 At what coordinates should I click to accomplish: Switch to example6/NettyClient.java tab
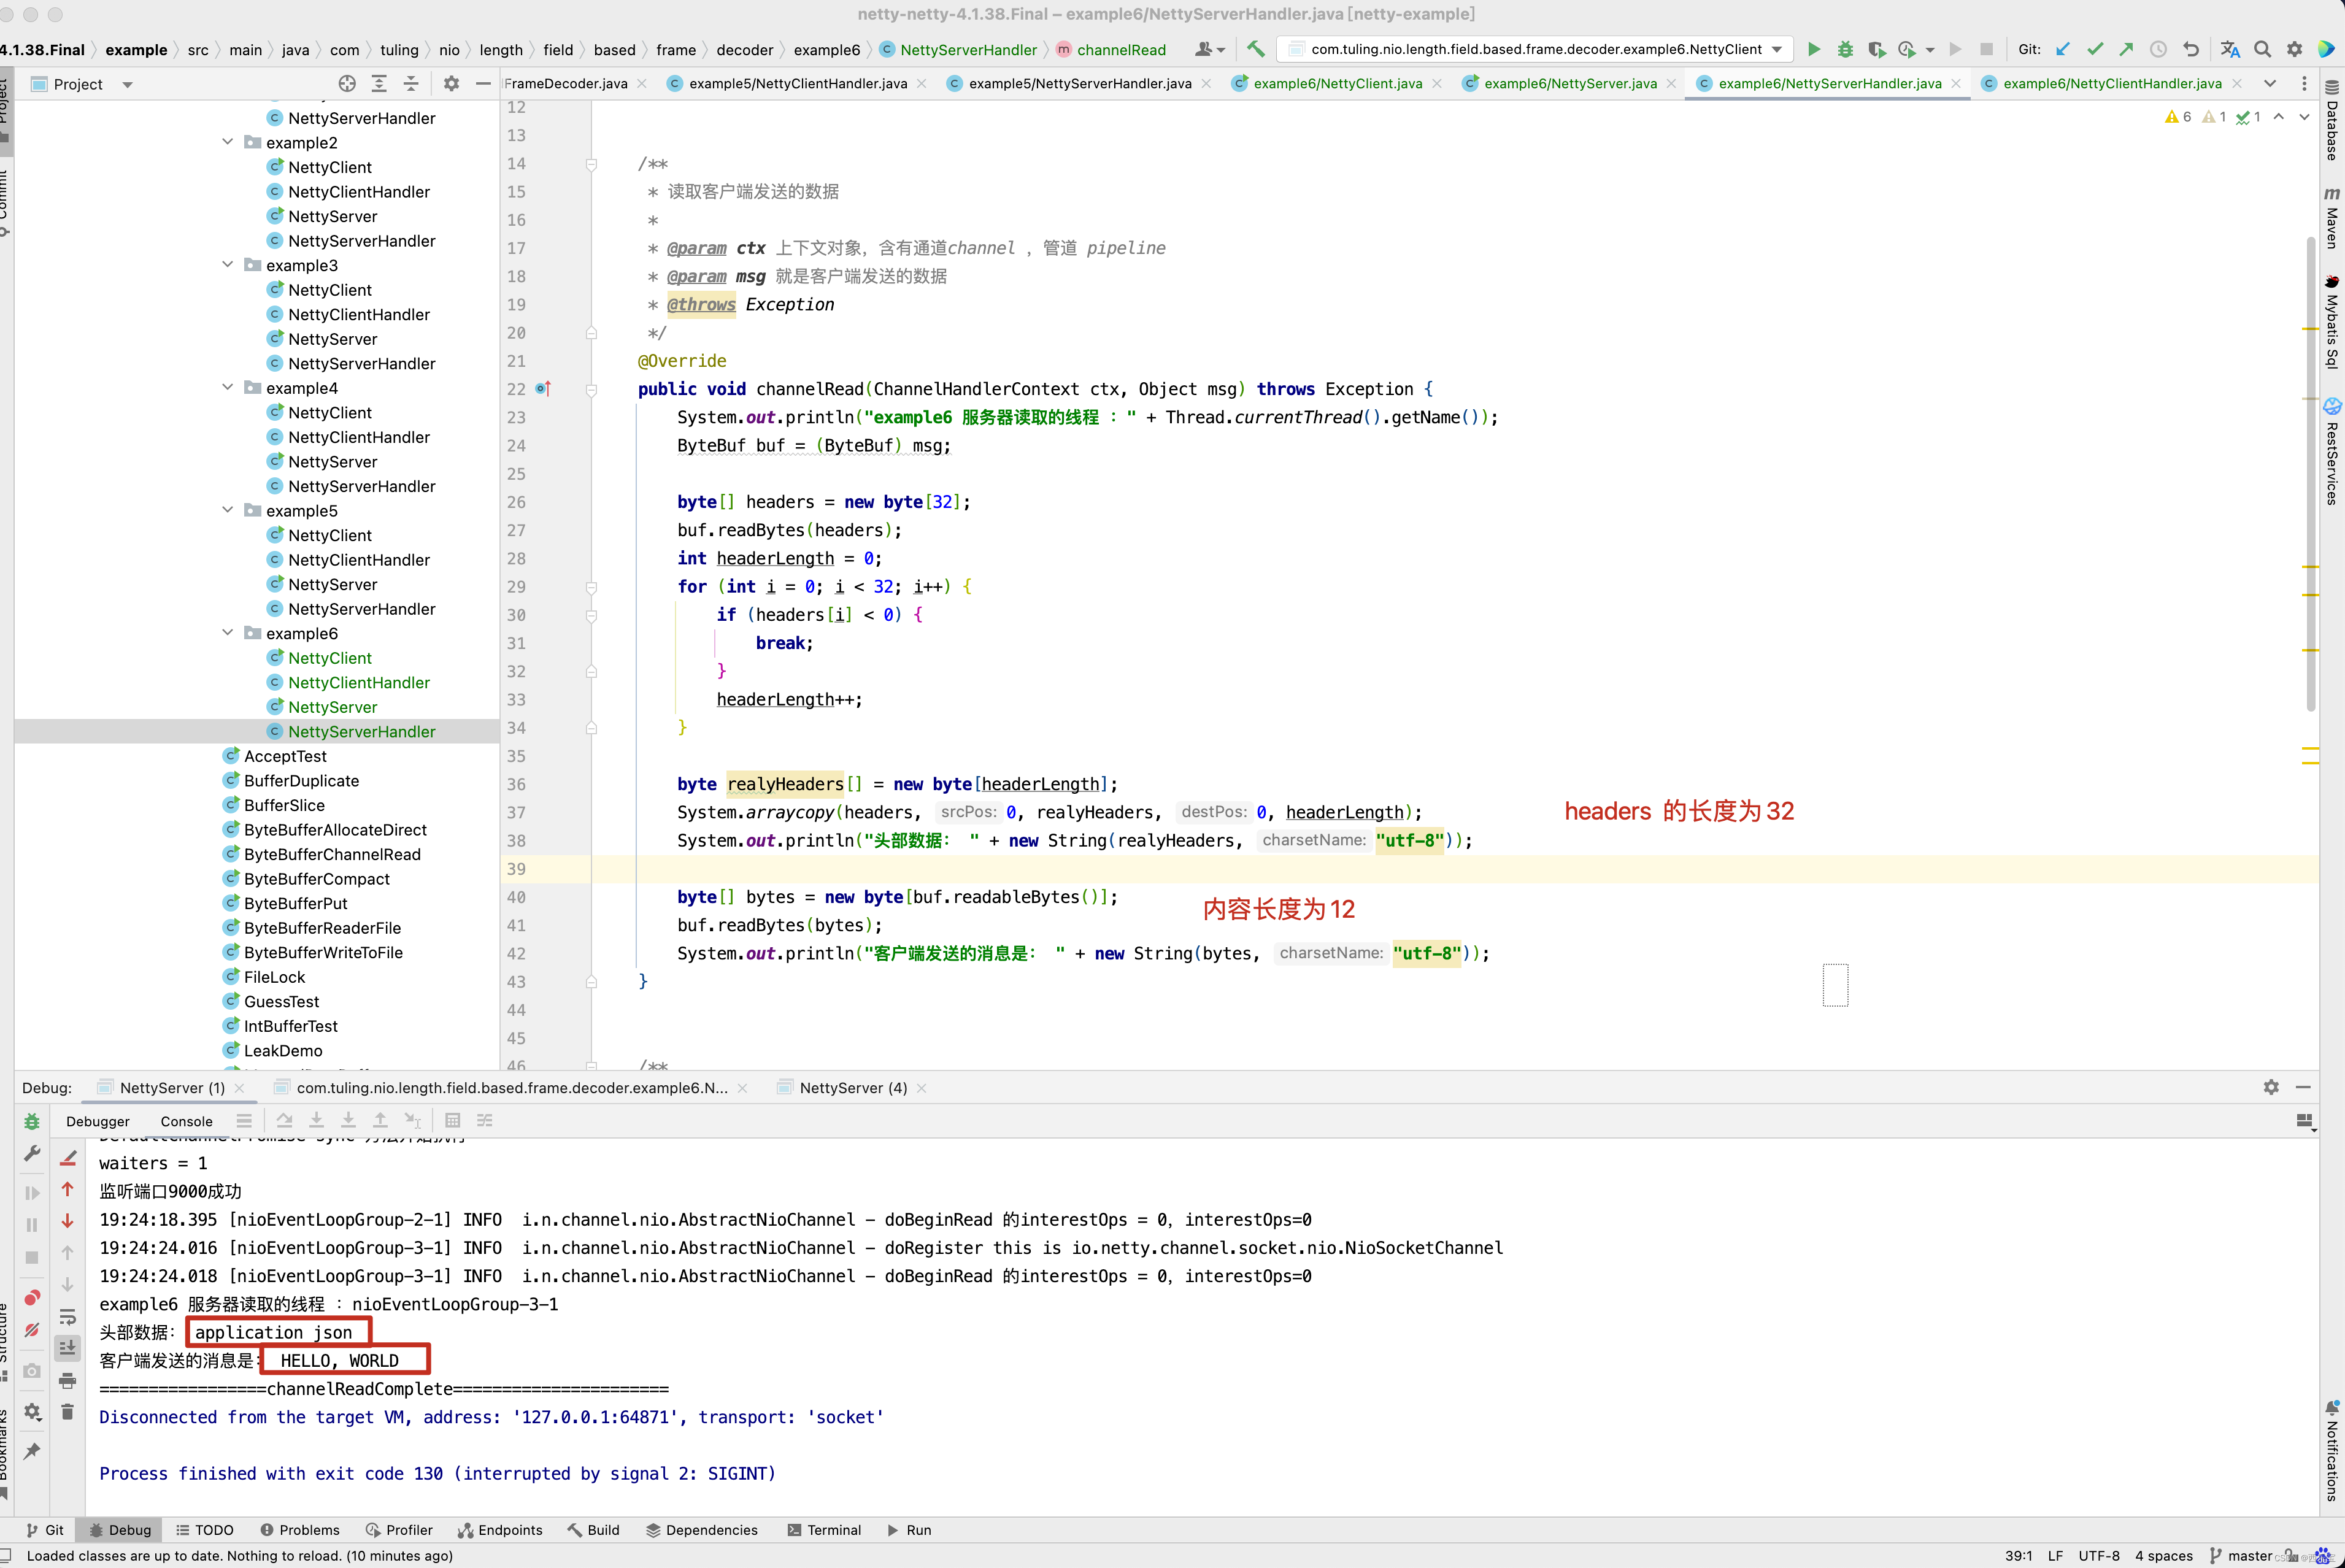1337,84
